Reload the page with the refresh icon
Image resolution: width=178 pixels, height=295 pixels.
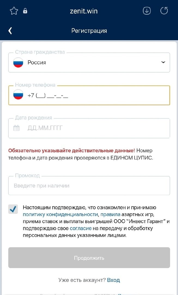coord(164,11)
